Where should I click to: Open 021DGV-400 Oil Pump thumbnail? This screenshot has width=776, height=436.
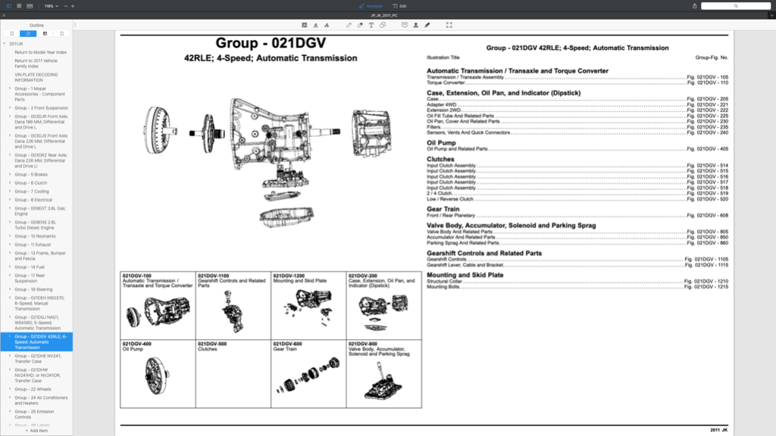click(158, 374)
